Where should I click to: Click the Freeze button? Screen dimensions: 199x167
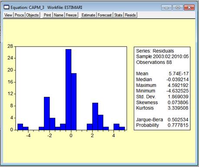click(71, 15)
